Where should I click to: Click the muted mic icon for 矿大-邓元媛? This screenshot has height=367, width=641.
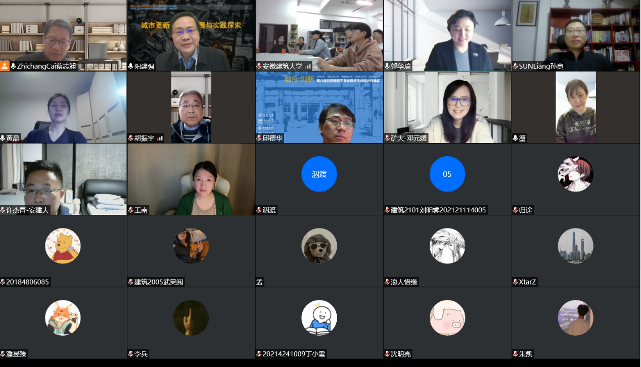387,138
